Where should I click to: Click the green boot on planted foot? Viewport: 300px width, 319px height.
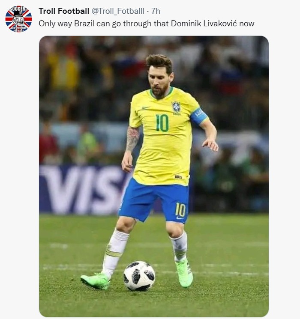[x=184, y=273]
